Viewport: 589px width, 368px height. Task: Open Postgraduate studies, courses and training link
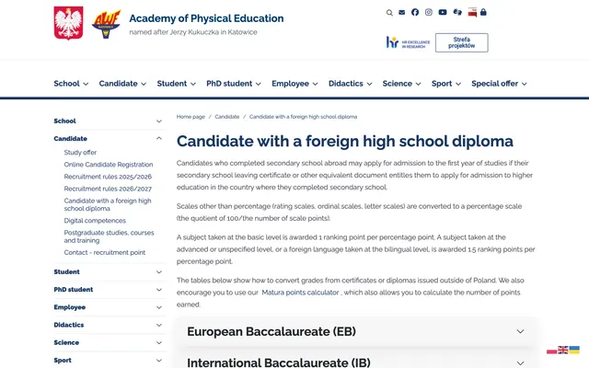109,236
